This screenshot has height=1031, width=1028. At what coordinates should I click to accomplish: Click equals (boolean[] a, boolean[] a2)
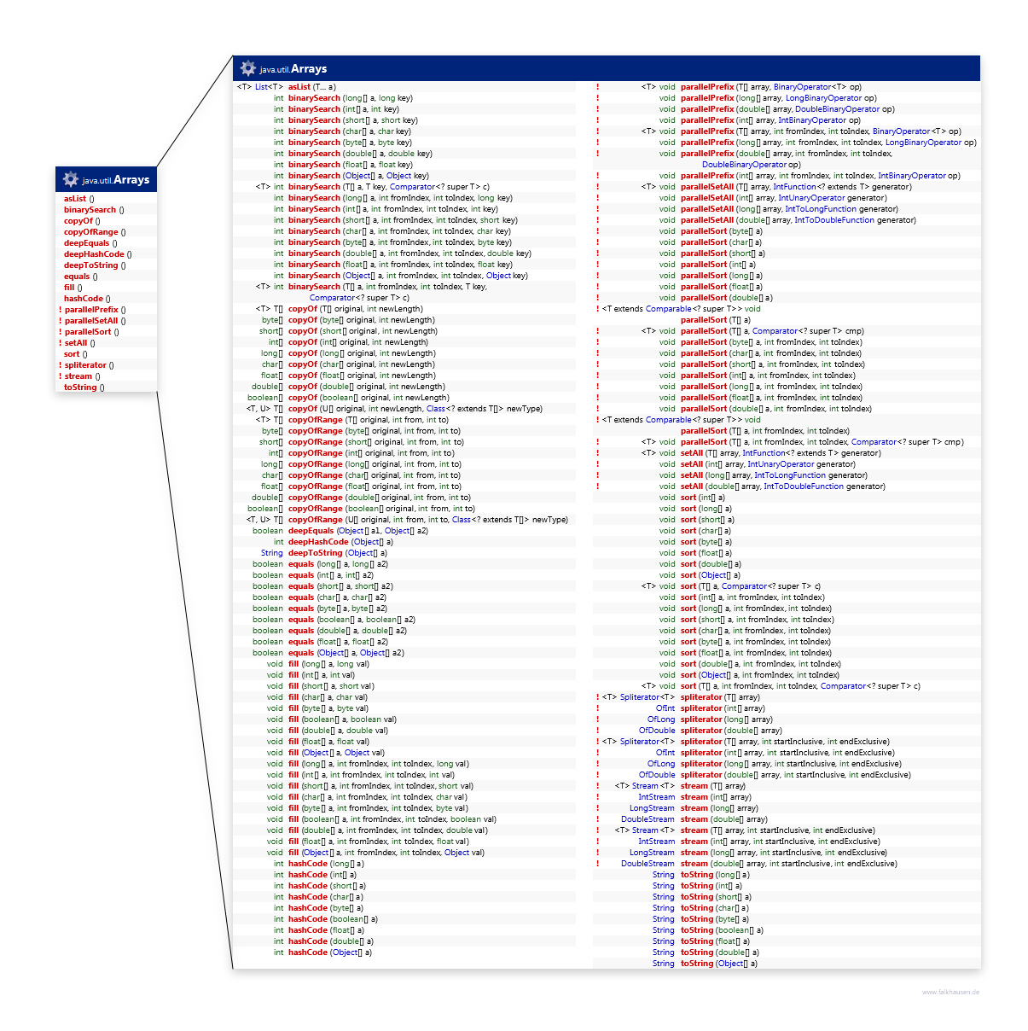pos(351,620)
